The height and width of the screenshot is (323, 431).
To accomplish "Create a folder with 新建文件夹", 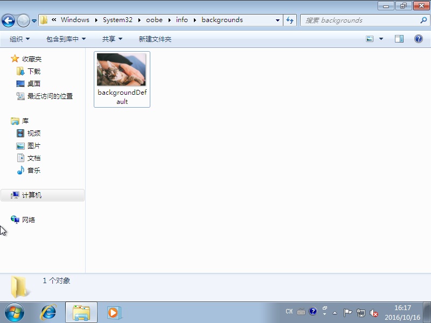I will [155, 39].
